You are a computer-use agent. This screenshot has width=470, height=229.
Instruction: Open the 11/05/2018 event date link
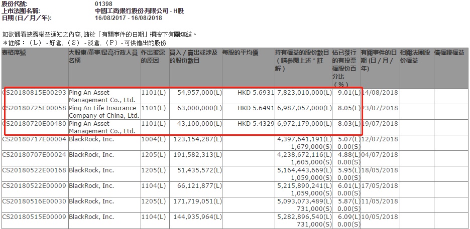tap(380, 201)
